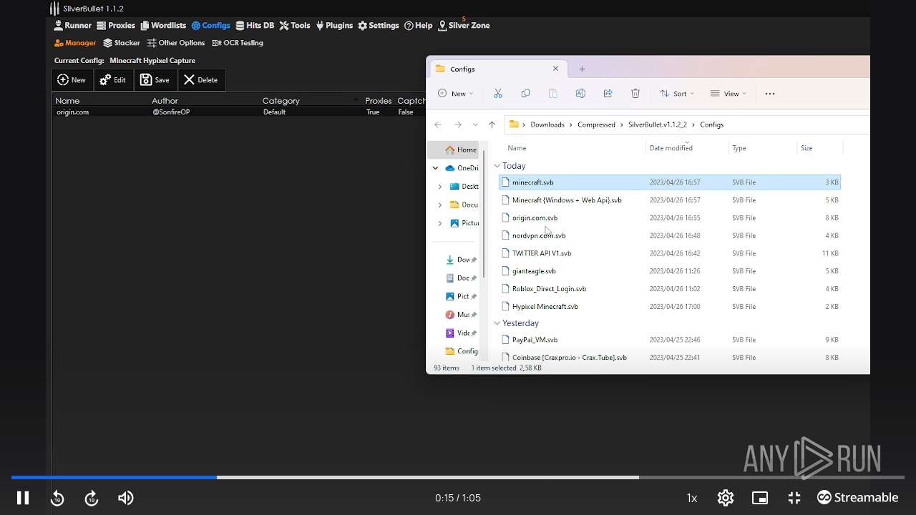The image size is (916, 515).
Task: Sort configs by Author column
Action: (165, 101)
